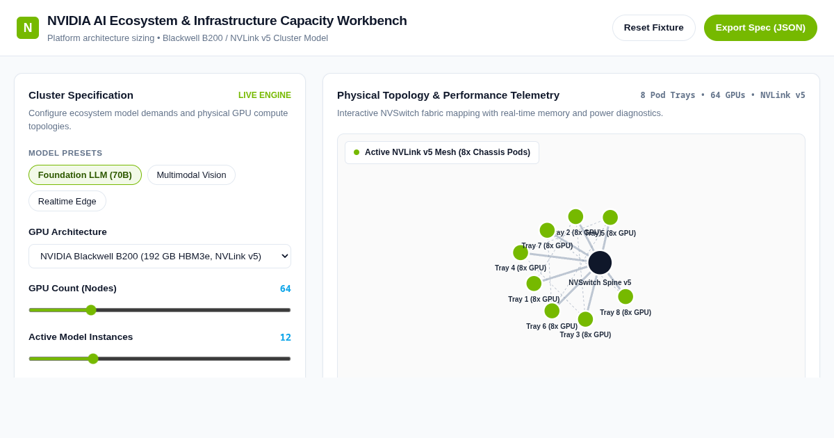Click the GPU count value 64
The height and width of the screenshot is (438, 834).
(286, 289)
